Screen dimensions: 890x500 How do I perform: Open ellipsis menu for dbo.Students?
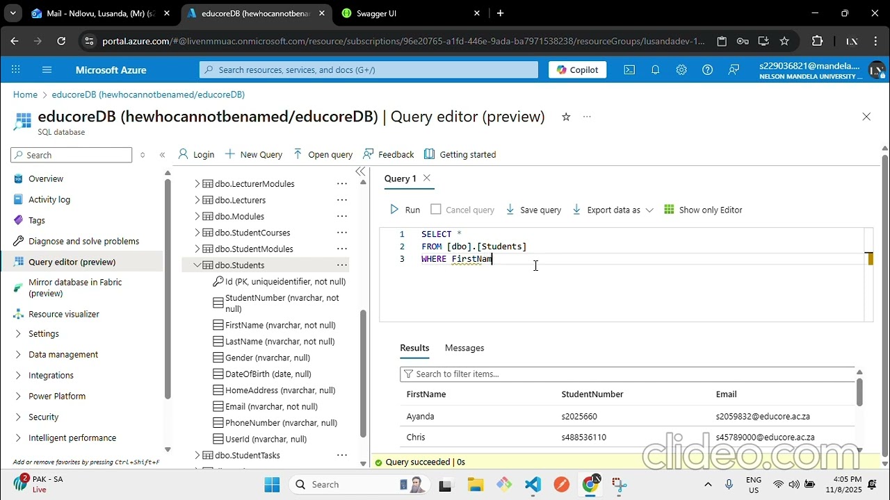click(341, 265)
